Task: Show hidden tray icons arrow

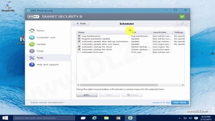Action: [x=179, y=118]
